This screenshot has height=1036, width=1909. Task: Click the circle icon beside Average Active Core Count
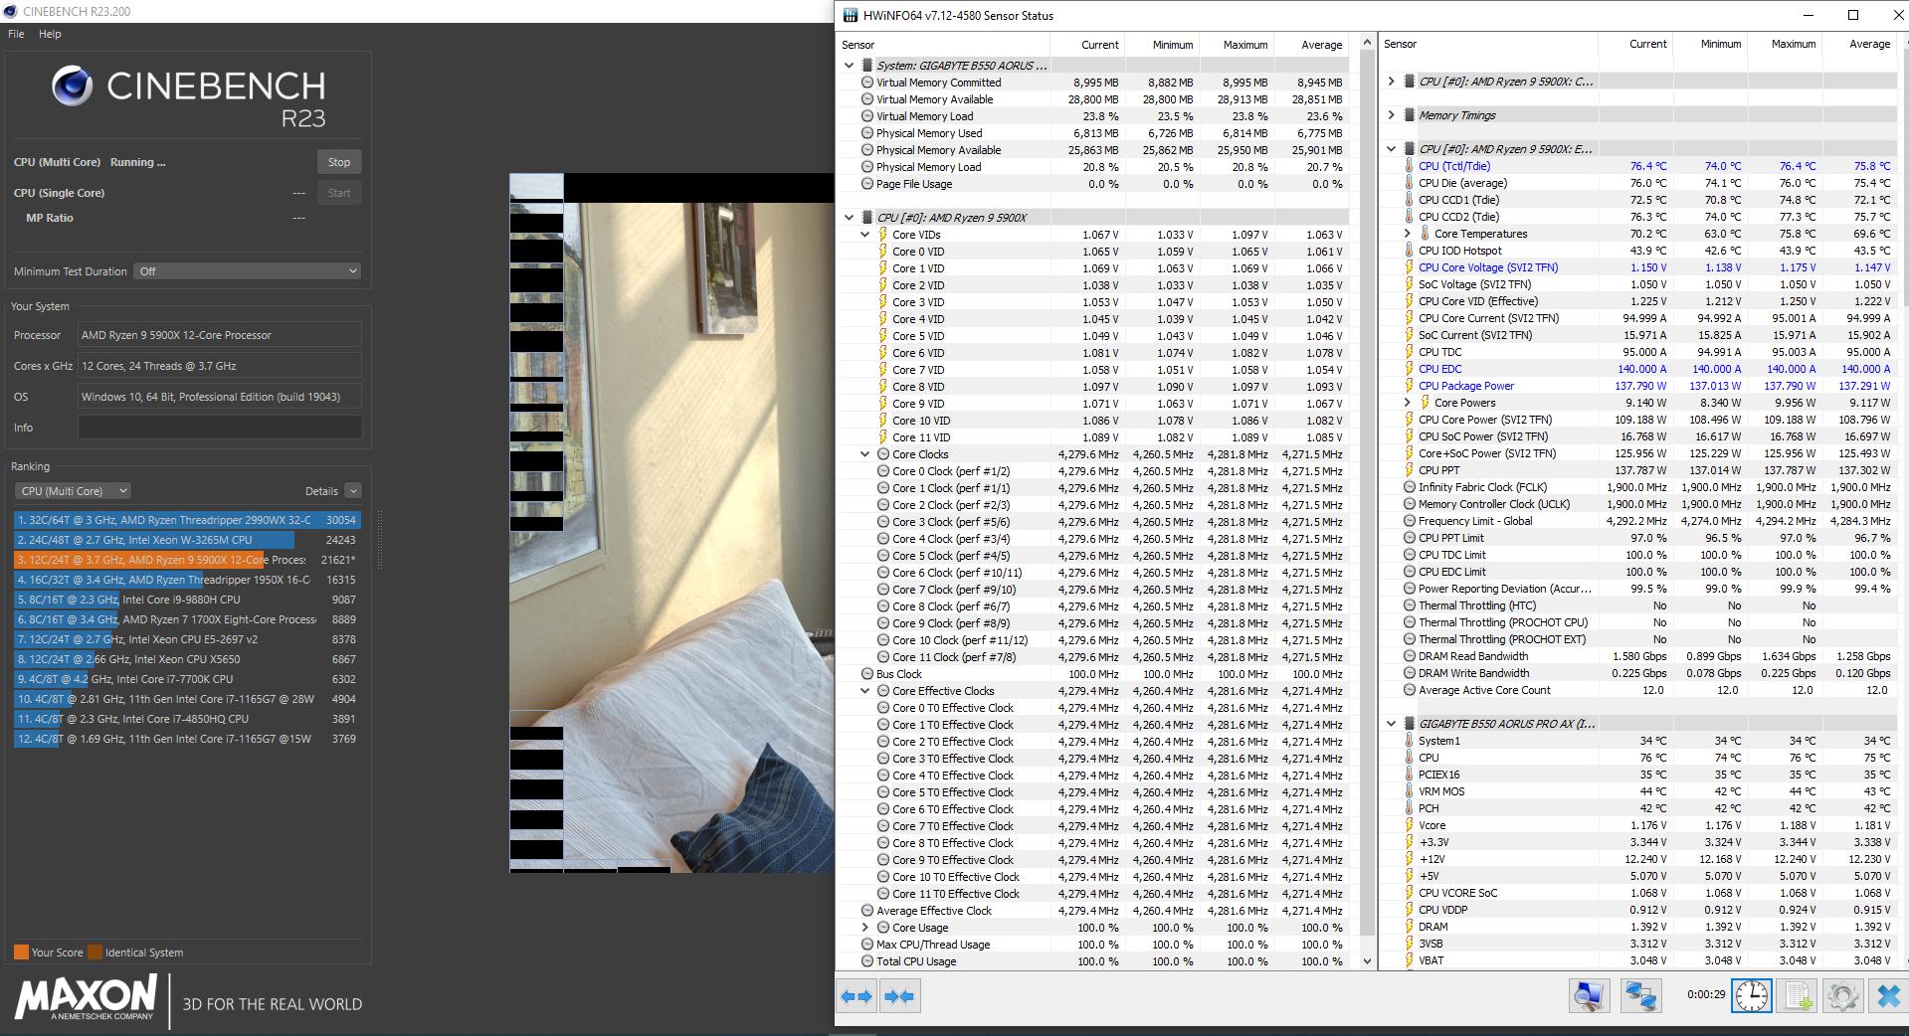[1409, 690]
